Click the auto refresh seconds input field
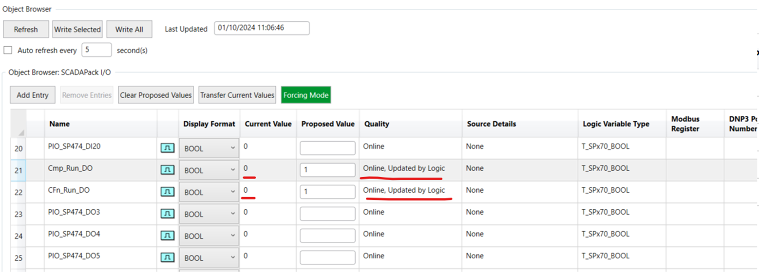This screenshot has height=273, width=759. pyautogui.click(x=97, y=50)
